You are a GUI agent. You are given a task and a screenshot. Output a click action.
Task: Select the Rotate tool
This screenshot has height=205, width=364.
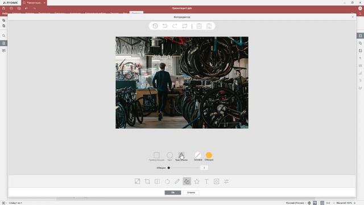[167, 181]
